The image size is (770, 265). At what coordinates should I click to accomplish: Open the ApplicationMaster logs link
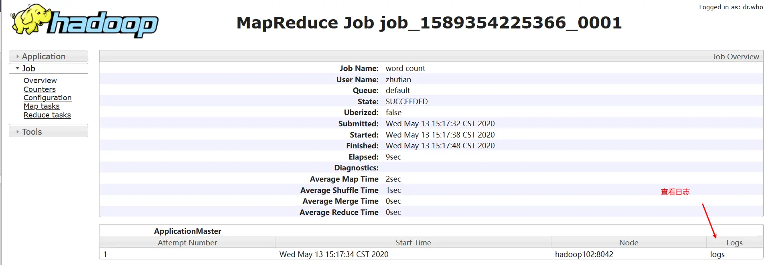pos(717,254)
